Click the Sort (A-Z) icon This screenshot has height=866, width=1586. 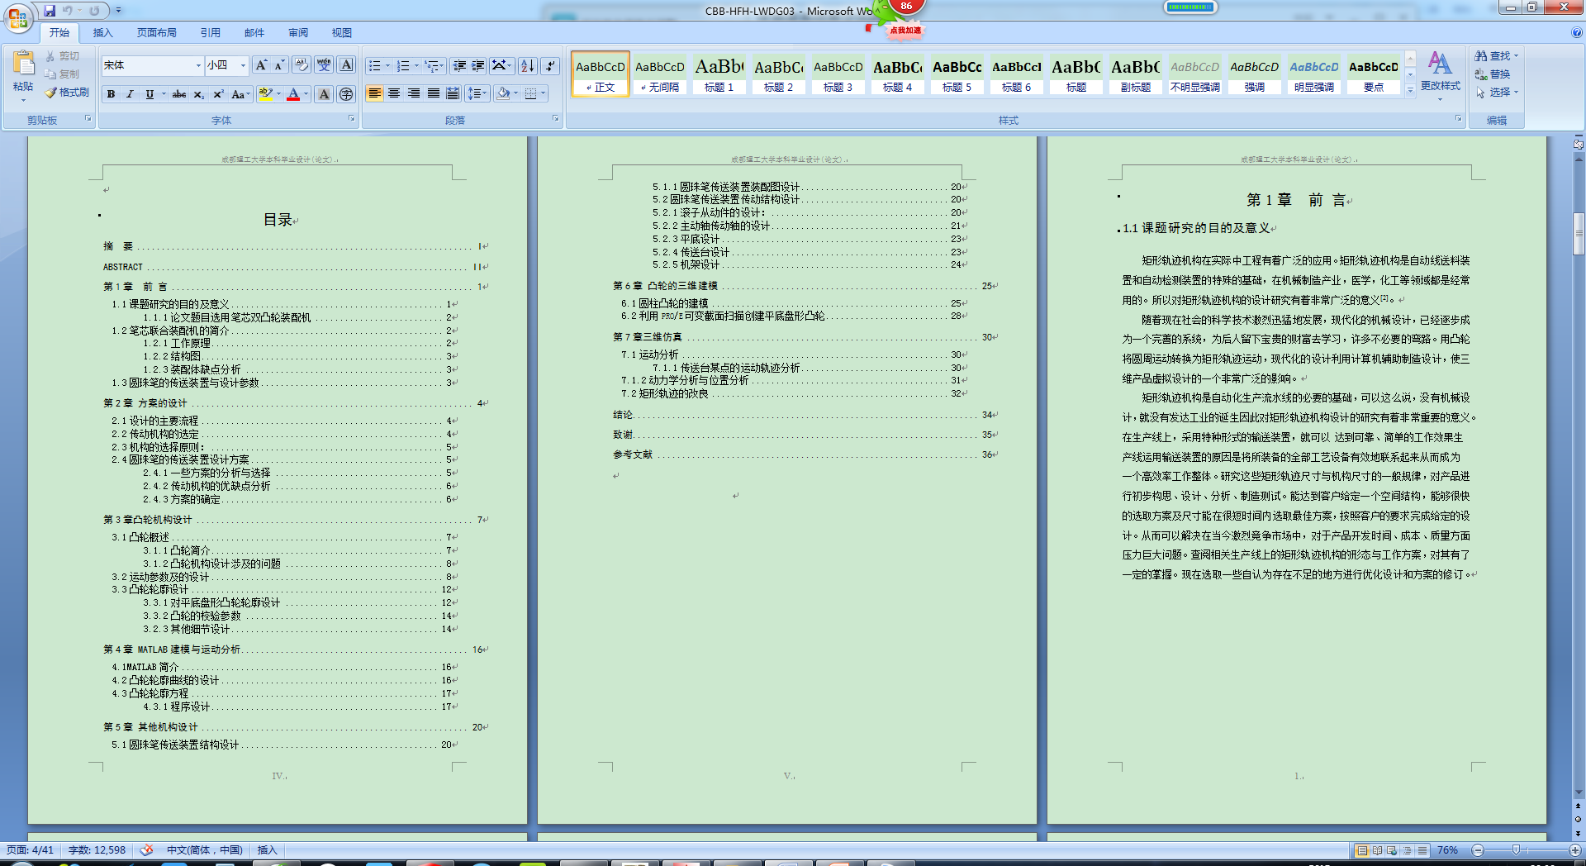[528, 66]
